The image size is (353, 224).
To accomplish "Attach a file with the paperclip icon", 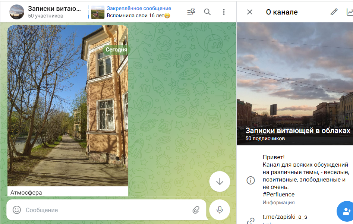I will (x=196, y=210).
